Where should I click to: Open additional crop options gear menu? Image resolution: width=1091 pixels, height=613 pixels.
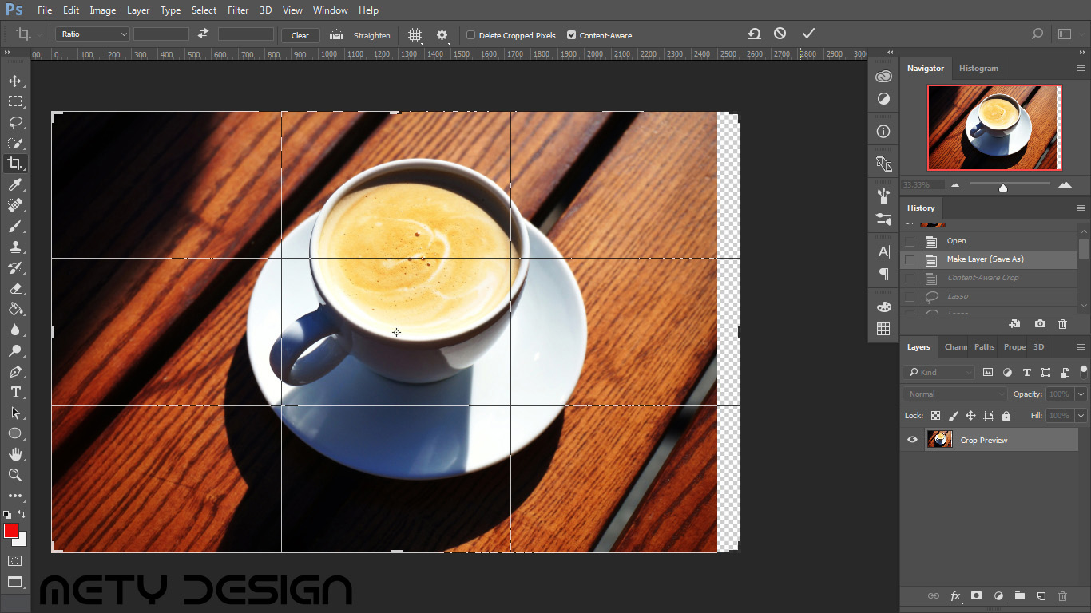442,35
